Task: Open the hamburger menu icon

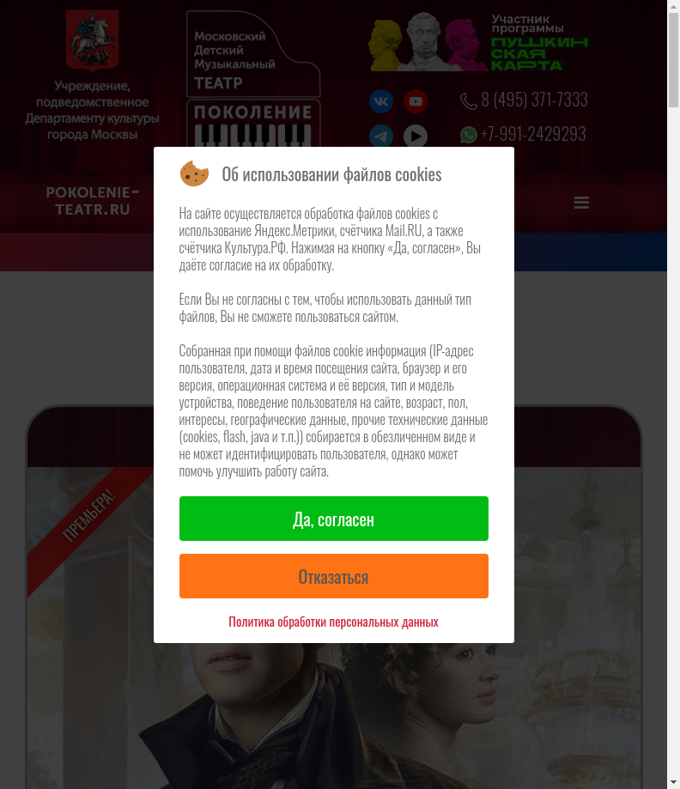Action: (x=581, y=203)
